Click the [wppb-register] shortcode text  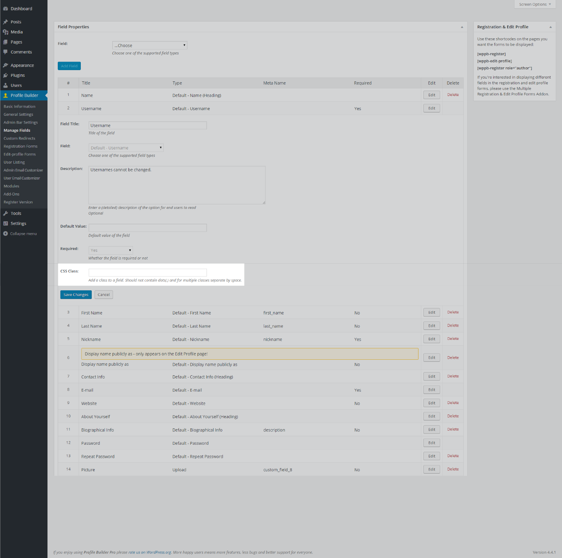pyautogui.click(x=491, y=54)
